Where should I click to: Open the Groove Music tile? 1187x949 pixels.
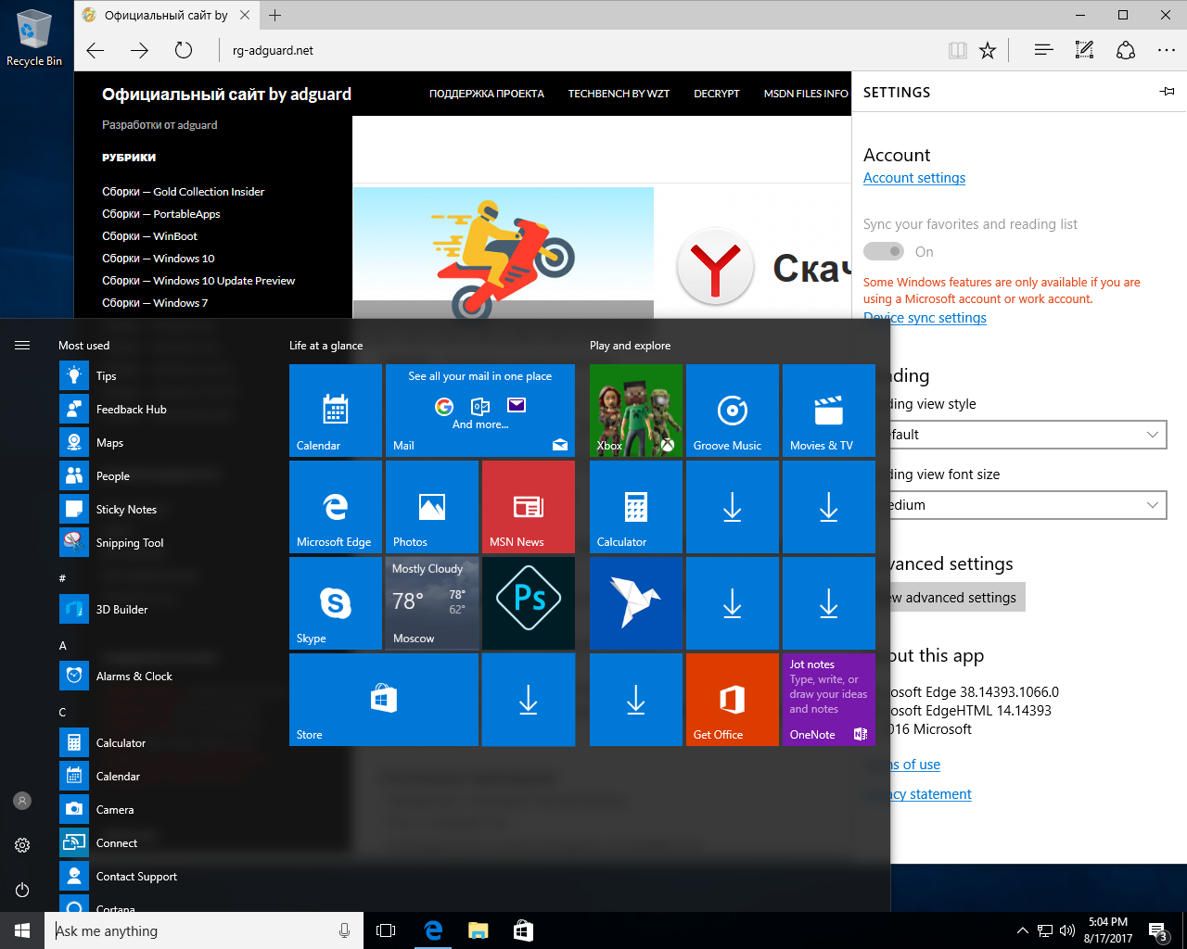click(733, 411)
